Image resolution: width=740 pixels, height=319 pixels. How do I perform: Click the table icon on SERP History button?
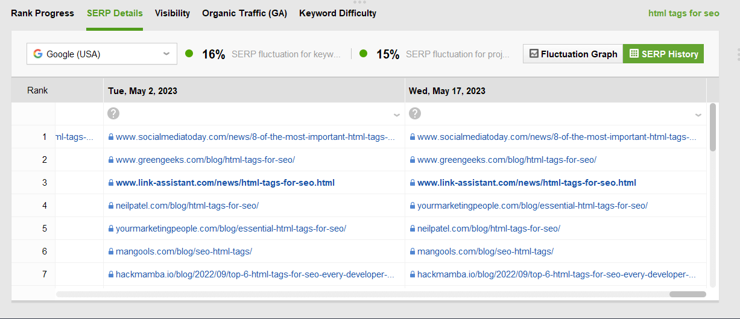pyautogui.click(x=634, y=54)
